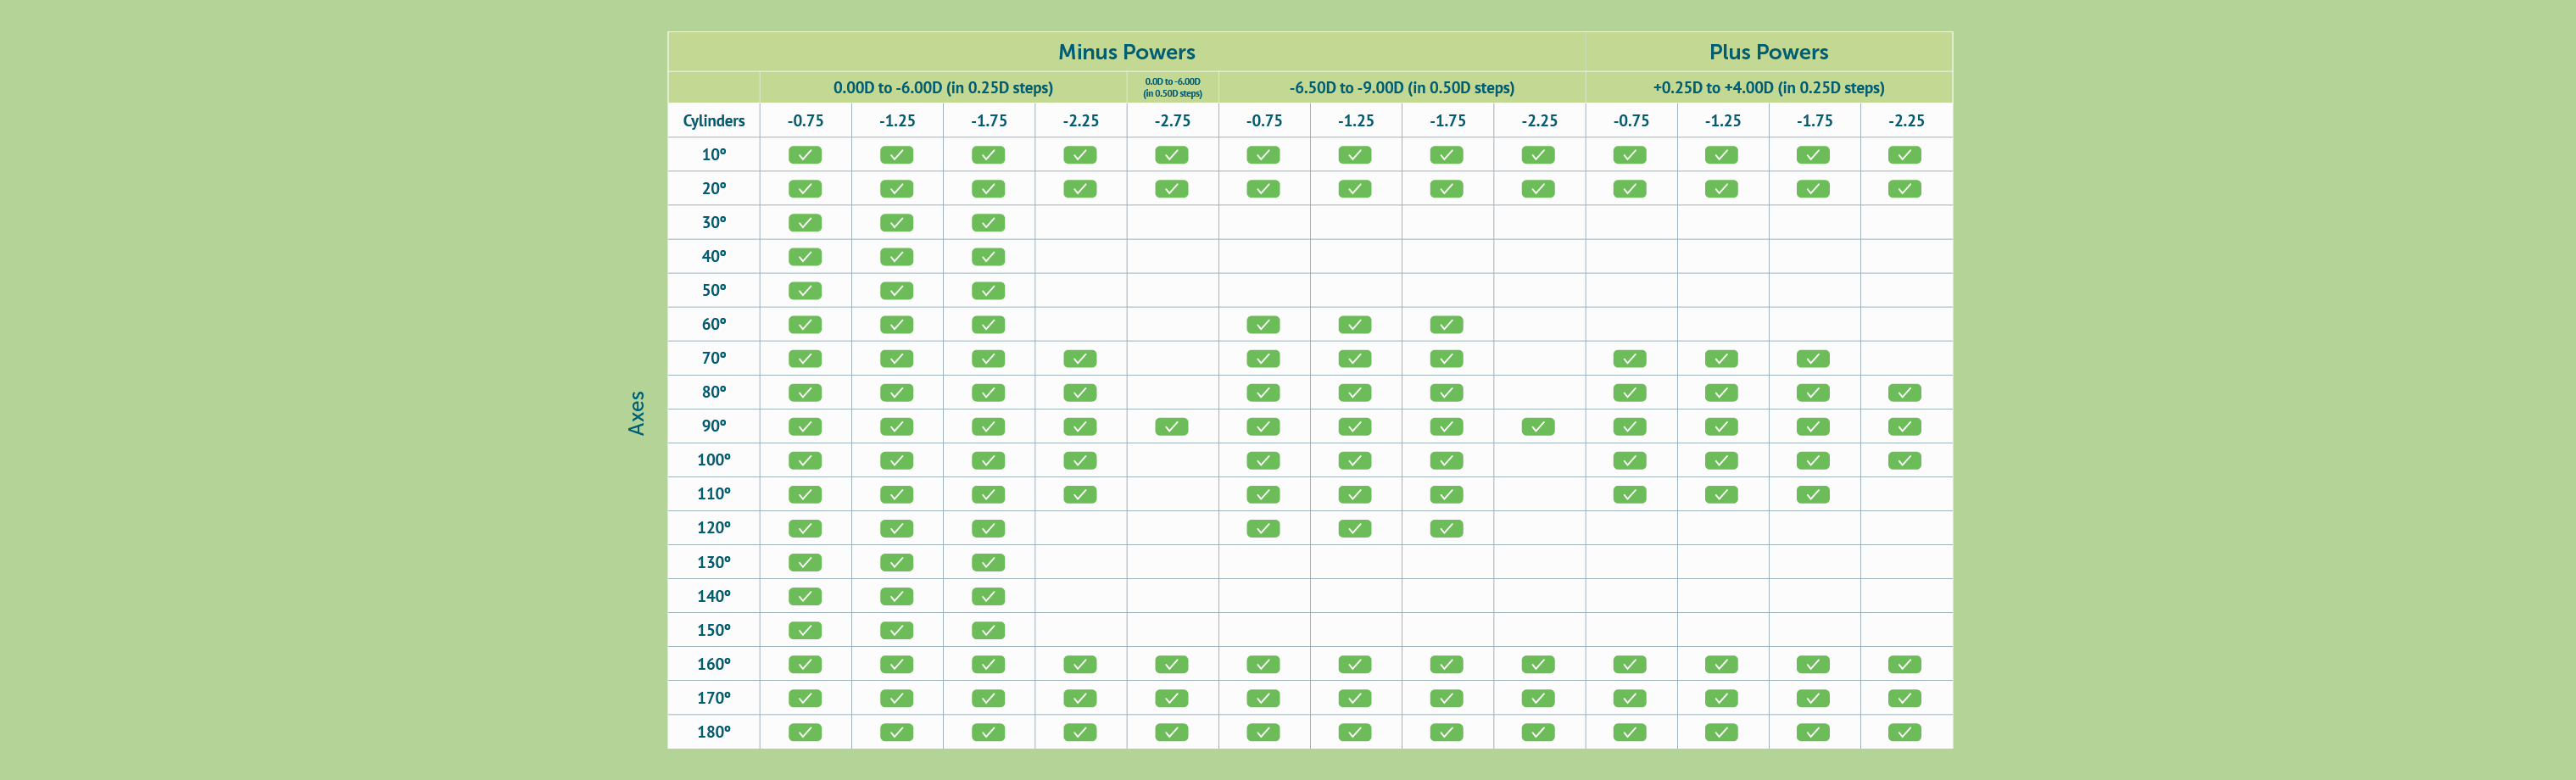Select 10° checkmark, -1.25 cylinder, Plus Powers

pos(1721,155)
